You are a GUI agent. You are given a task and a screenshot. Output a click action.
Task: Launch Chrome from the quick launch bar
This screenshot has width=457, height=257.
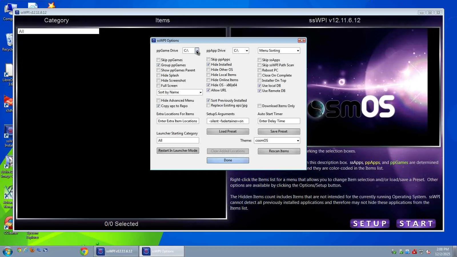click(19, 250)
